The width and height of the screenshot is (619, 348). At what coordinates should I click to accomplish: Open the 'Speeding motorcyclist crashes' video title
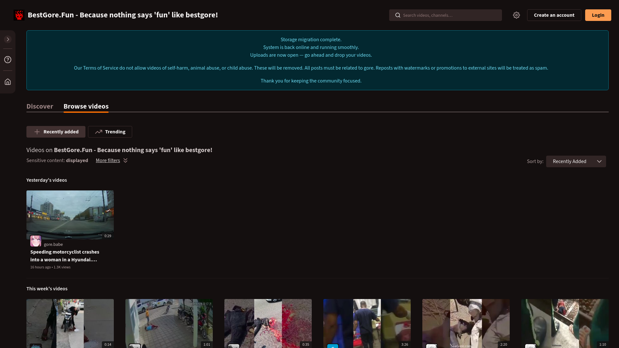(65, 256)
